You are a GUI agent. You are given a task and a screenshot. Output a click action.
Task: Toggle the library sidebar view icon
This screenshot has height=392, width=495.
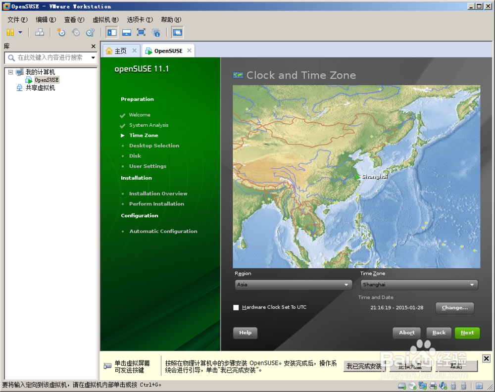[112, 32]
